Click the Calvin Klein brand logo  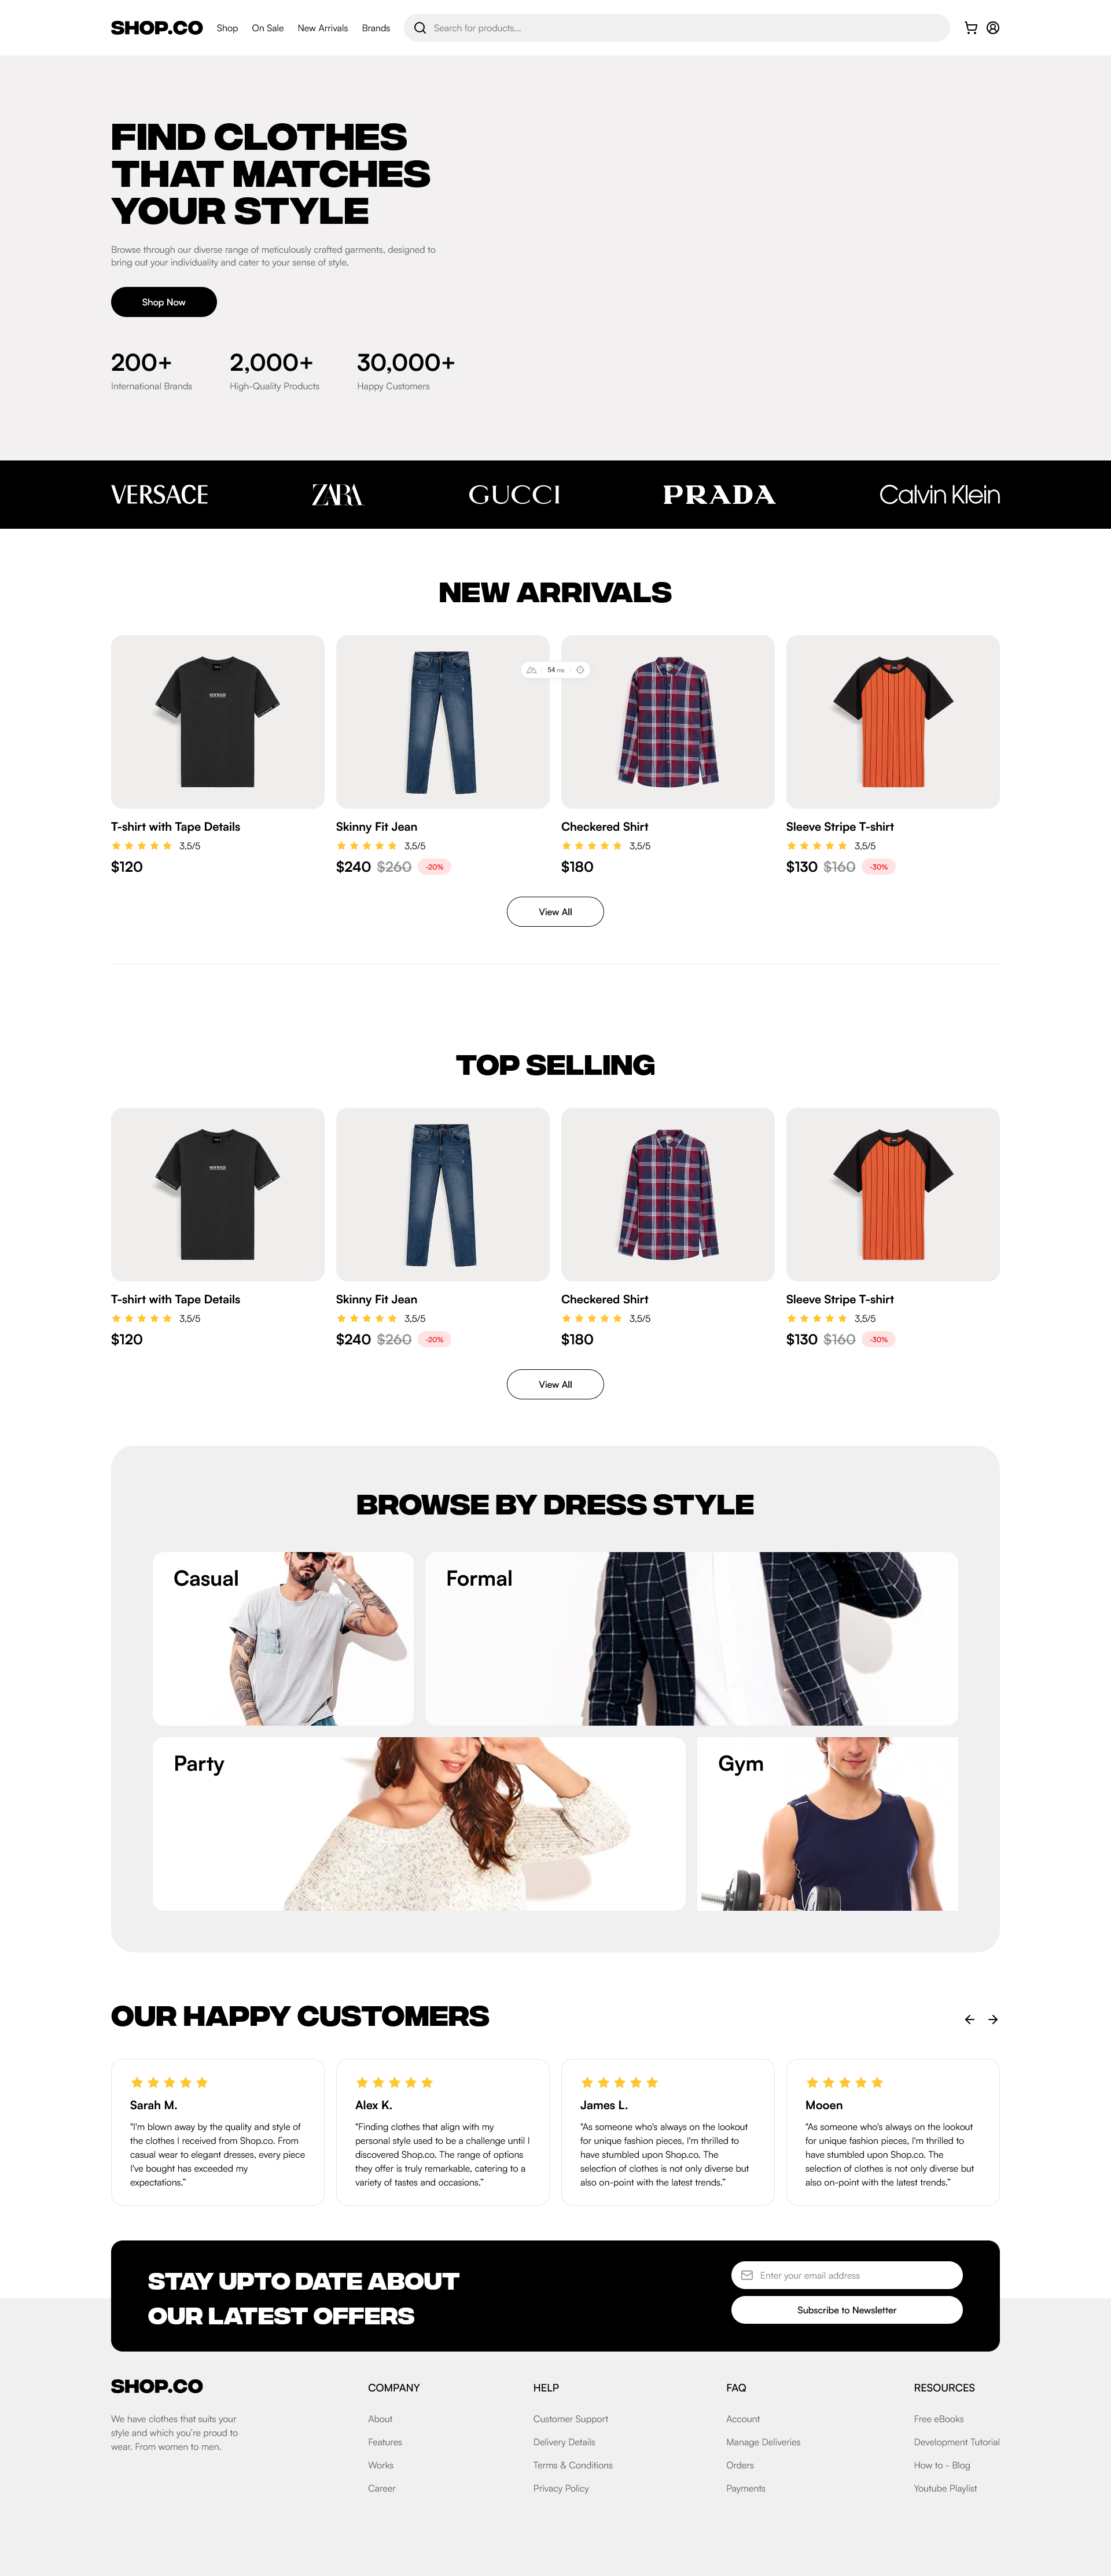939,495
